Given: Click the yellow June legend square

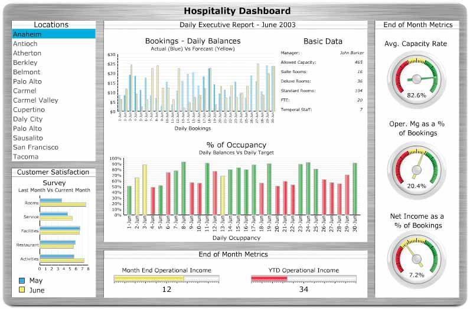Looking at the screenshot, I should pyautogui.click(x=22, y=290).
